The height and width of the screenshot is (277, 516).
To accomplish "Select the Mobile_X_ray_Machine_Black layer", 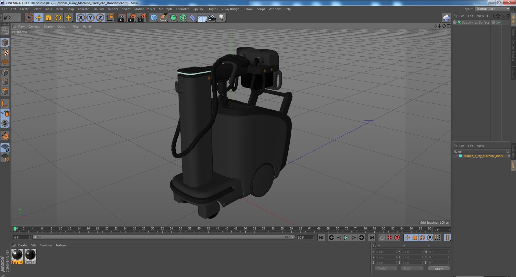I will [483, 156].
